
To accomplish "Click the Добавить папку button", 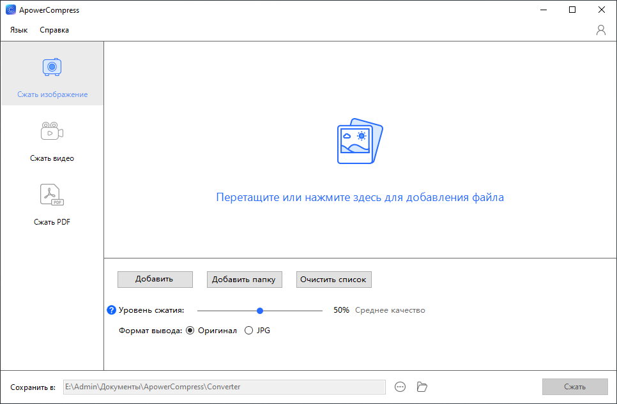I will pos(243,280).
